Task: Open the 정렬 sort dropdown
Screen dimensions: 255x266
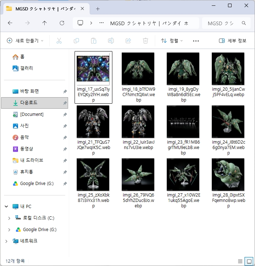Action: coord(172,41)
